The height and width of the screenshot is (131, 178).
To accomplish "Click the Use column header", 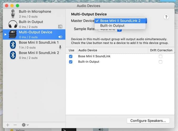I will tap(71, 50).
